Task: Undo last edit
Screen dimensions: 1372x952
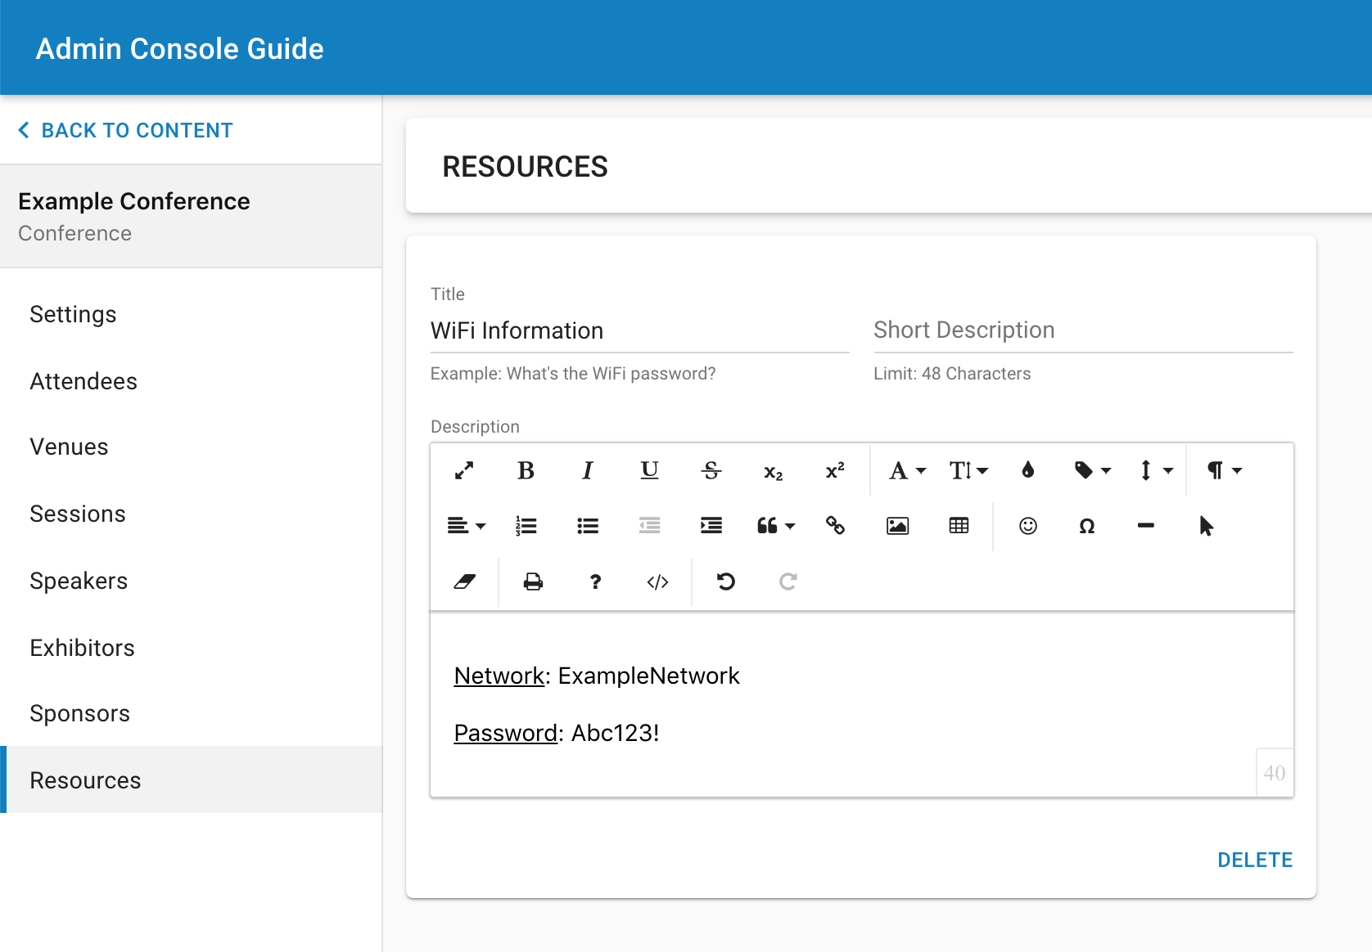Action: 726,582
